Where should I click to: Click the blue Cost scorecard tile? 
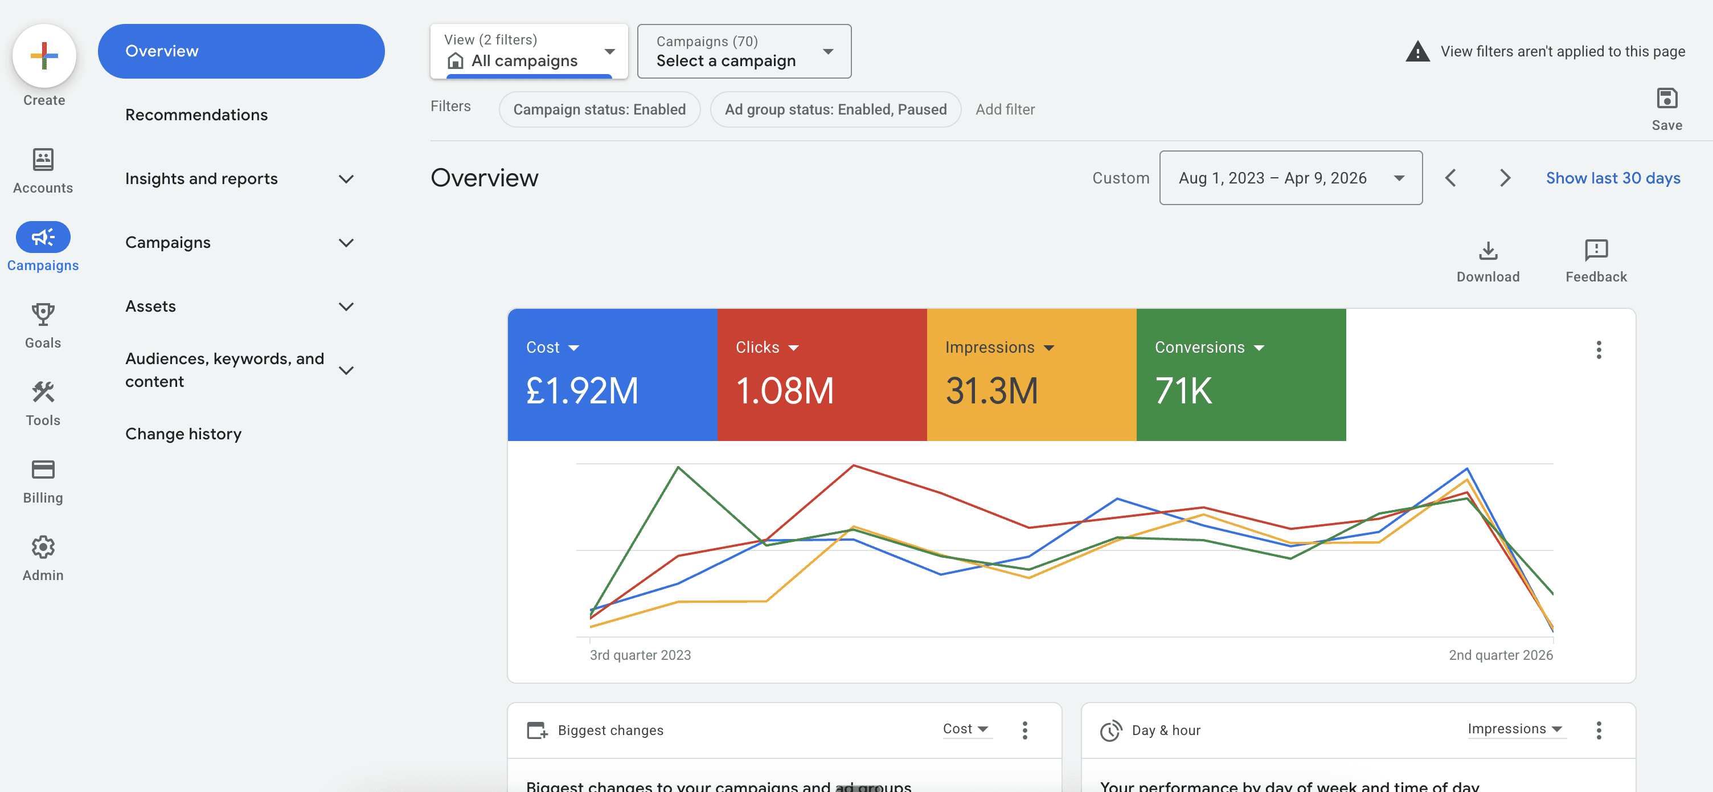click(612, 374)
